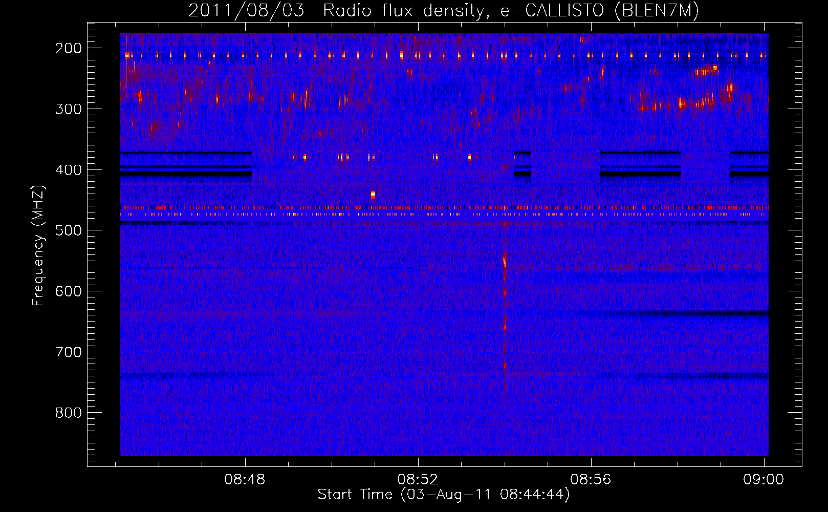Click the 400 frequency tick label
The image size is (828, 512).
click(x=69, y=170)
